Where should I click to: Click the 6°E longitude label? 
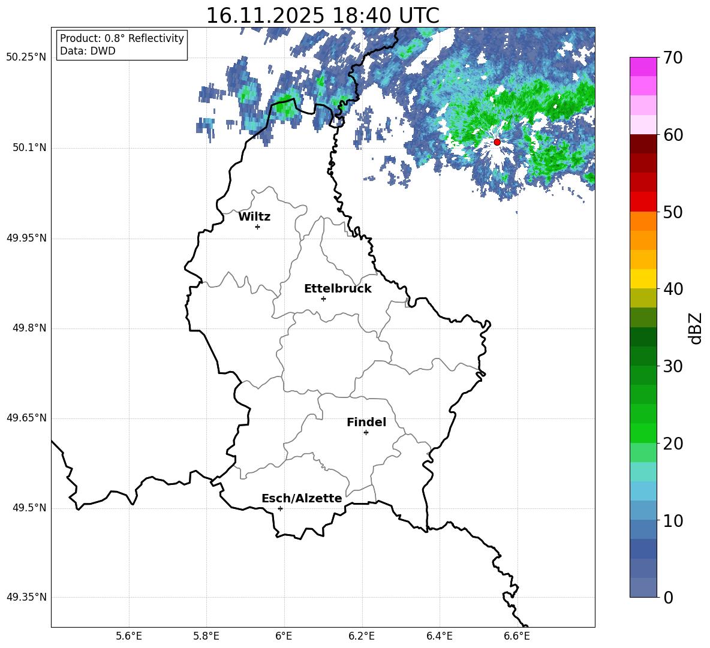pos(284,636)
